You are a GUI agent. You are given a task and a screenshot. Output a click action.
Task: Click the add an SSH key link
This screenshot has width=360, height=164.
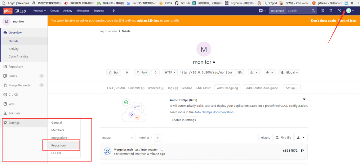click(148, 20)
